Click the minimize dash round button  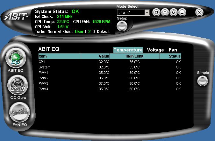182,12
